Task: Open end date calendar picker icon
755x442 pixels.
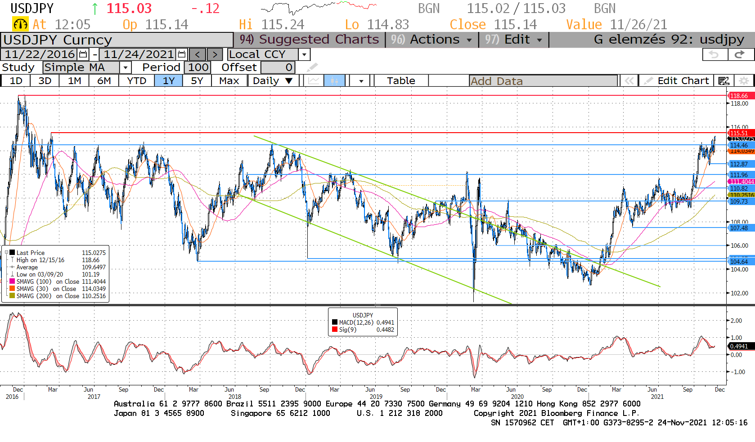Action: pos(182,54)
